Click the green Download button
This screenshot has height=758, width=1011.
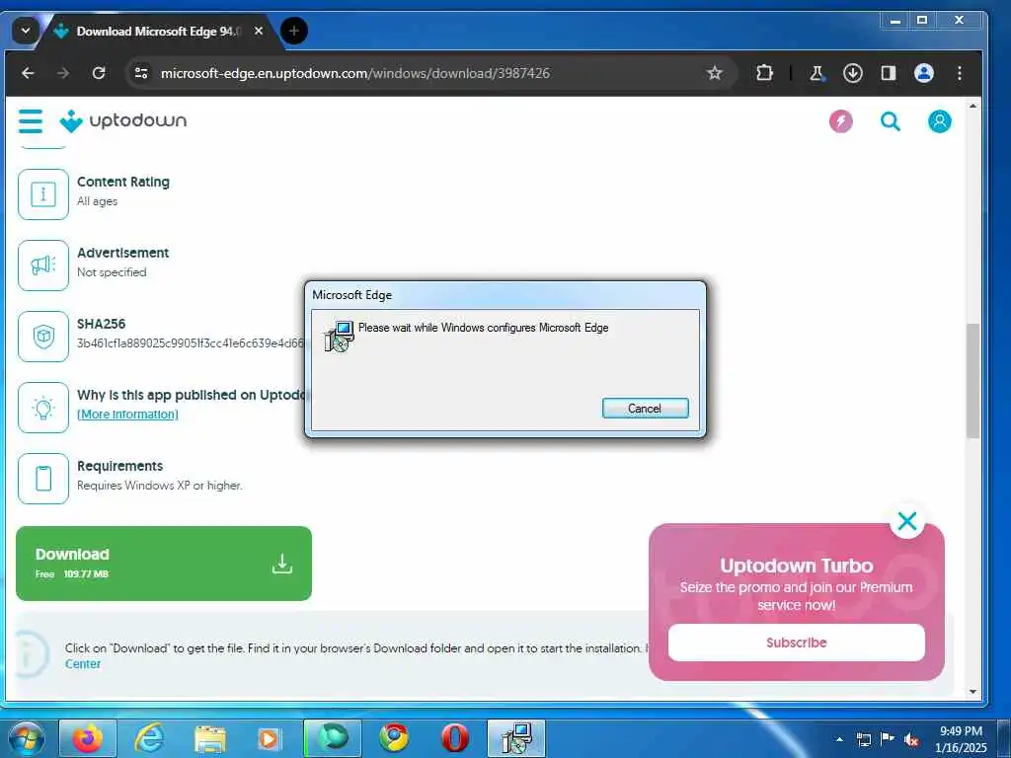(164, 564)
